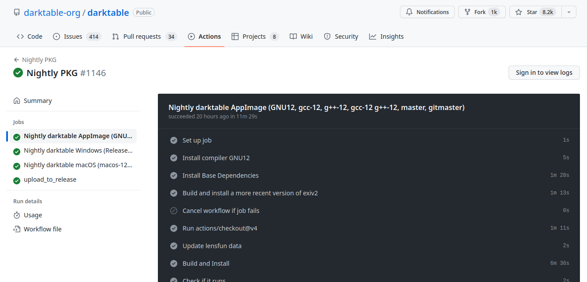The image size is (587, 282).
Task: Click the green check next to upload_to_release job
Action: 16,179
